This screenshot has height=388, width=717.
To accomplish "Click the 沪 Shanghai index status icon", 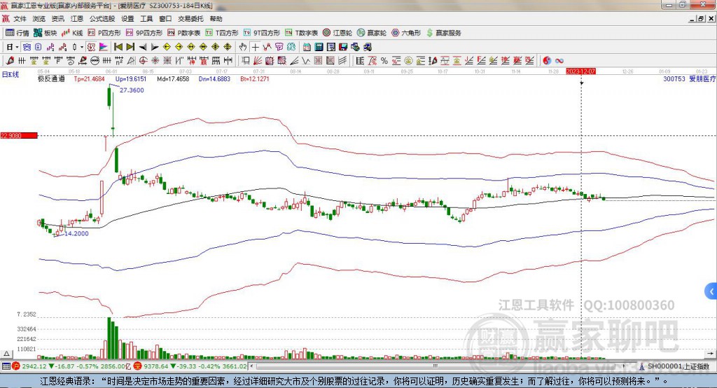I will [16, 366].
